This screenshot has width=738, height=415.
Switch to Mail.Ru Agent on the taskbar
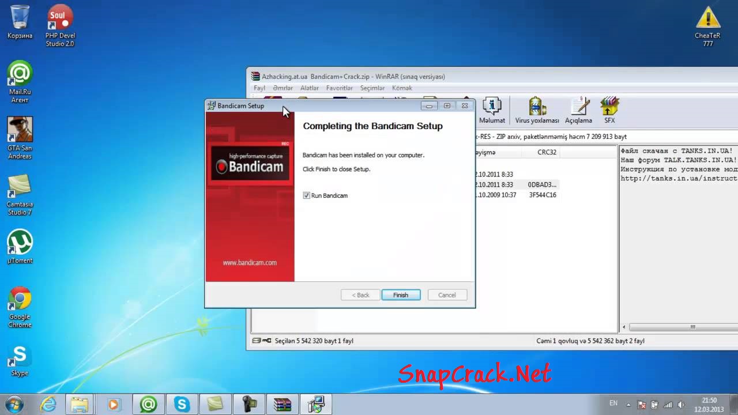point(148,404)
